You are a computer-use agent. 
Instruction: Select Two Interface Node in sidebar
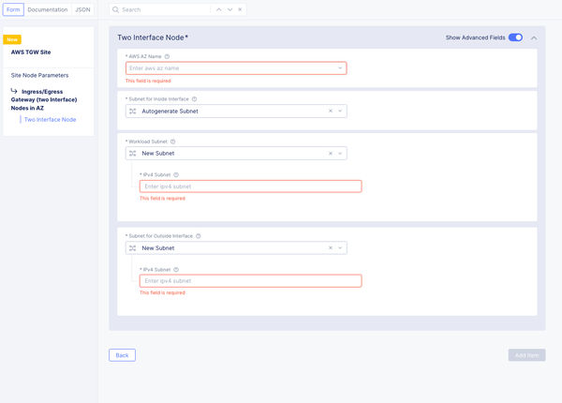[50, 119]
